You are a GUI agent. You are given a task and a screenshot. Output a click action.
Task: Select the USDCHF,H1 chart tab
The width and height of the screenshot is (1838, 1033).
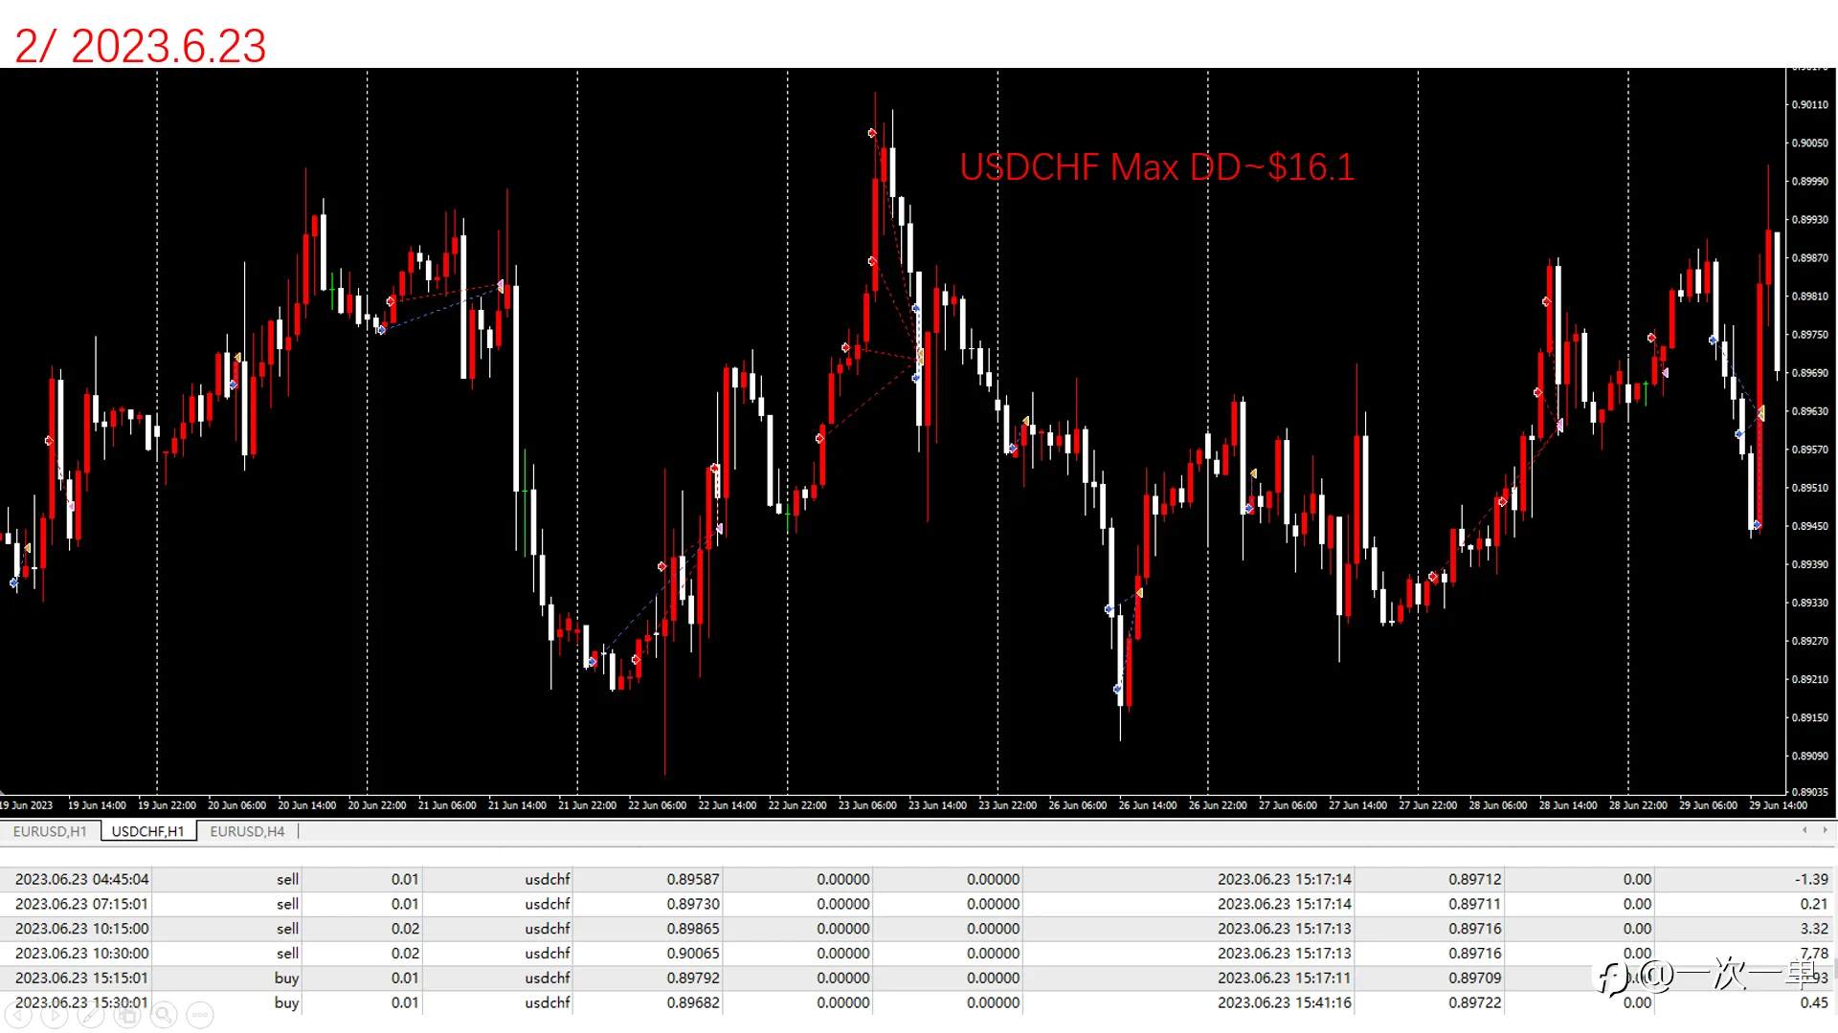tap(148, 831)
